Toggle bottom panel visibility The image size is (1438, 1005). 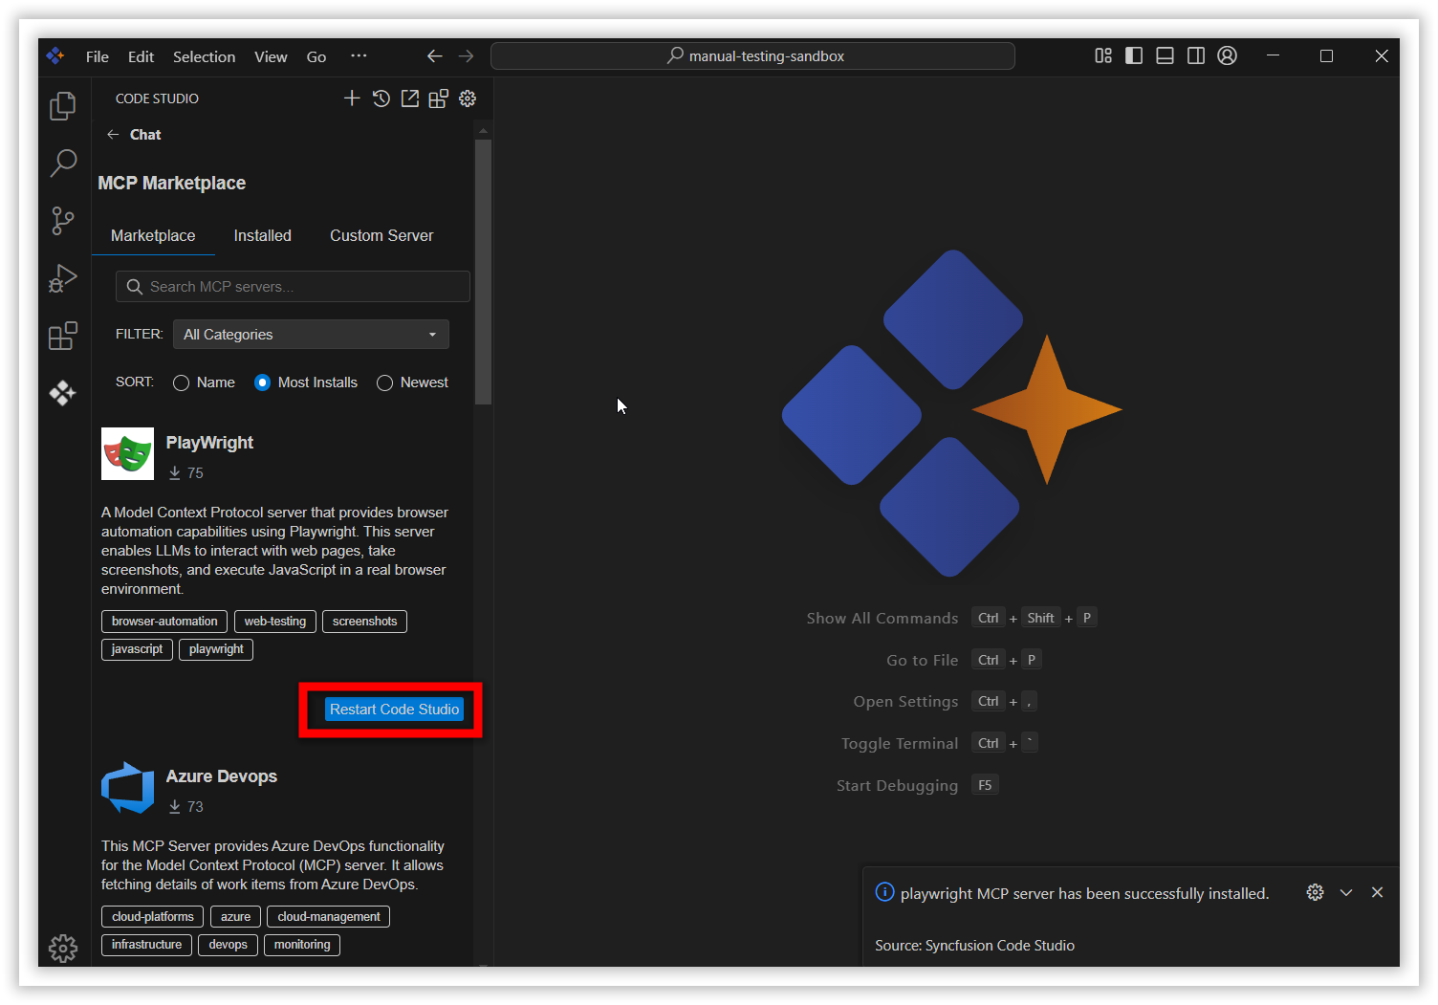pyautogui.click(x=1165, y=56)
